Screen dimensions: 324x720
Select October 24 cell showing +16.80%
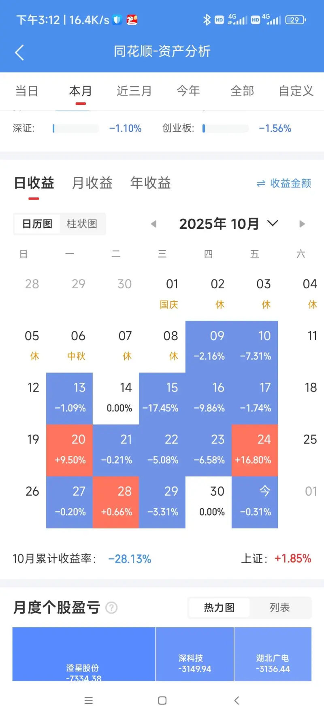point(255,450)
